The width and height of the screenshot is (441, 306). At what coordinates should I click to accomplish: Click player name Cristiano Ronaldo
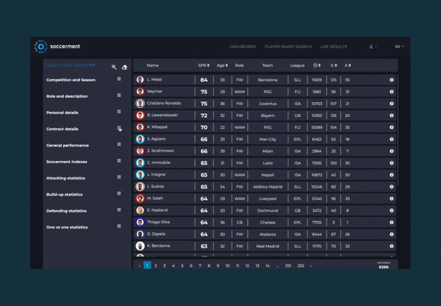click(164, 103)
